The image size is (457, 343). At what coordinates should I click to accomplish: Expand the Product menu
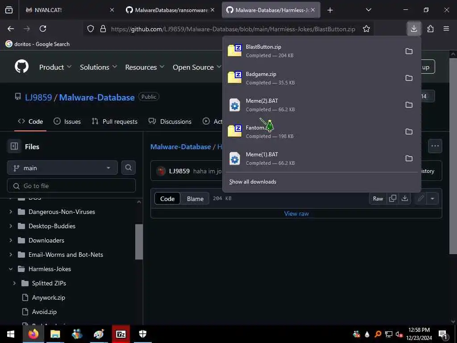coord(55,67)
